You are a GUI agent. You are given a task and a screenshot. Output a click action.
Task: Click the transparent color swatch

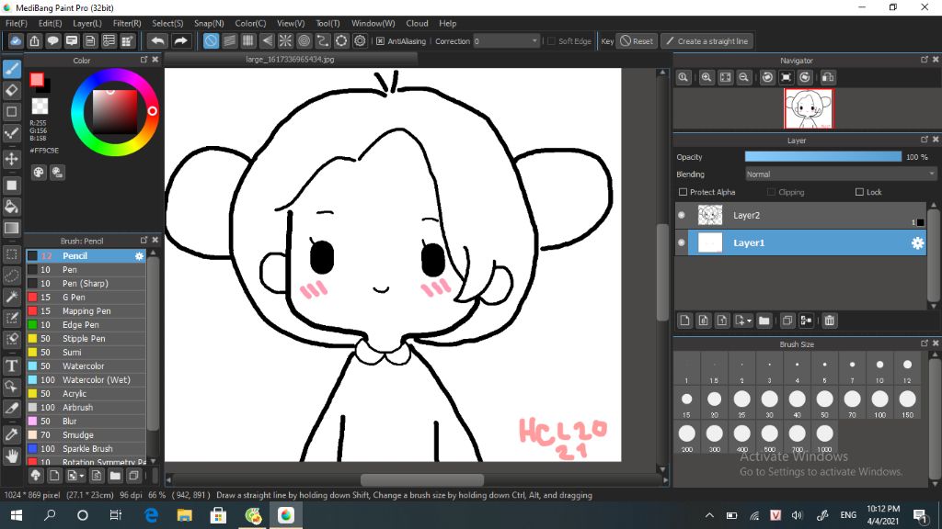(x=40, y=107)
